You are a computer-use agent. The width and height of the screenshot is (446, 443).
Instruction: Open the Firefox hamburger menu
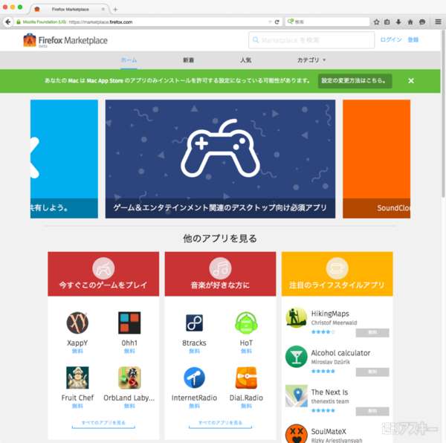pyautogui.click(x=438, y=22)
